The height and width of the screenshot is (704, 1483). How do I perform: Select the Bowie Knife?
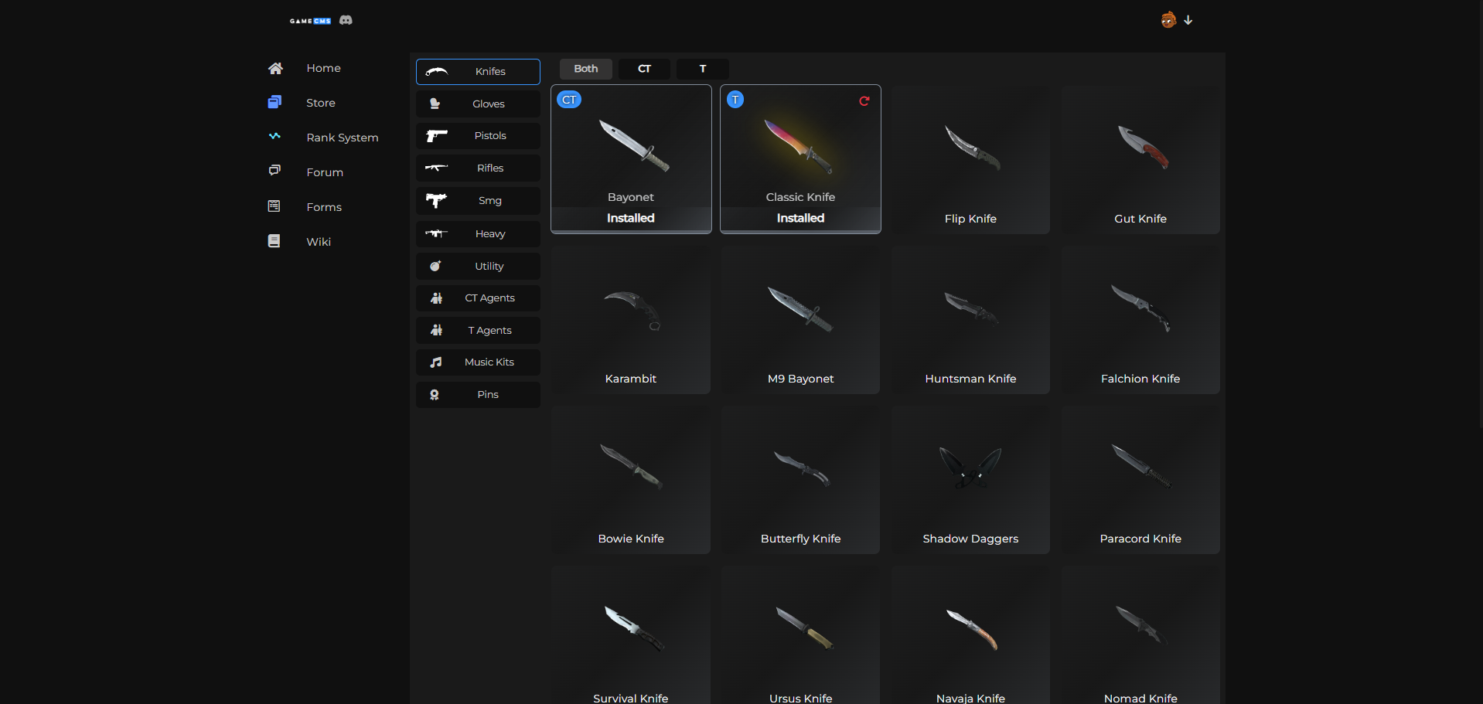pos(631,480)
